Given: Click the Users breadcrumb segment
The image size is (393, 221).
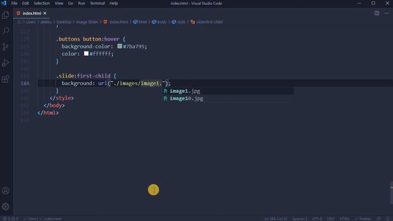Looking at the screenshot, I should (x=31, y=22).
